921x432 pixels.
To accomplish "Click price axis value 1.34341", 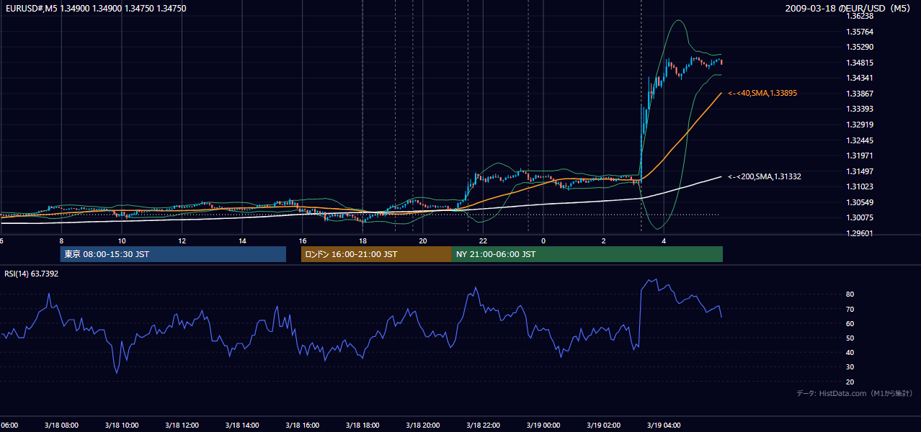I will pos(860,78).
